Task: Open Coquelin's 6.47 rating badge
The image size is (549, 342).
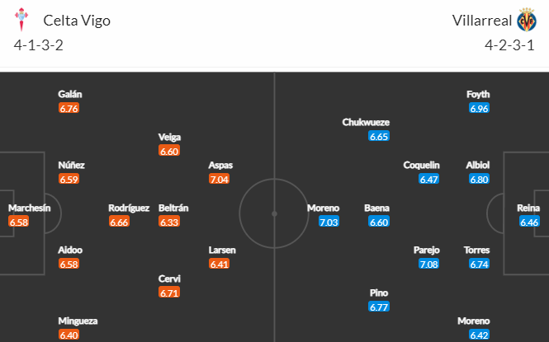Action: (x=429, y=179)
